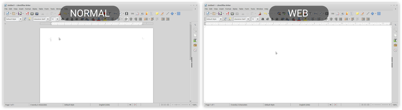Click Update Style icon in left window
Viewport: 402px width, 110px height.
click(25, 19)
